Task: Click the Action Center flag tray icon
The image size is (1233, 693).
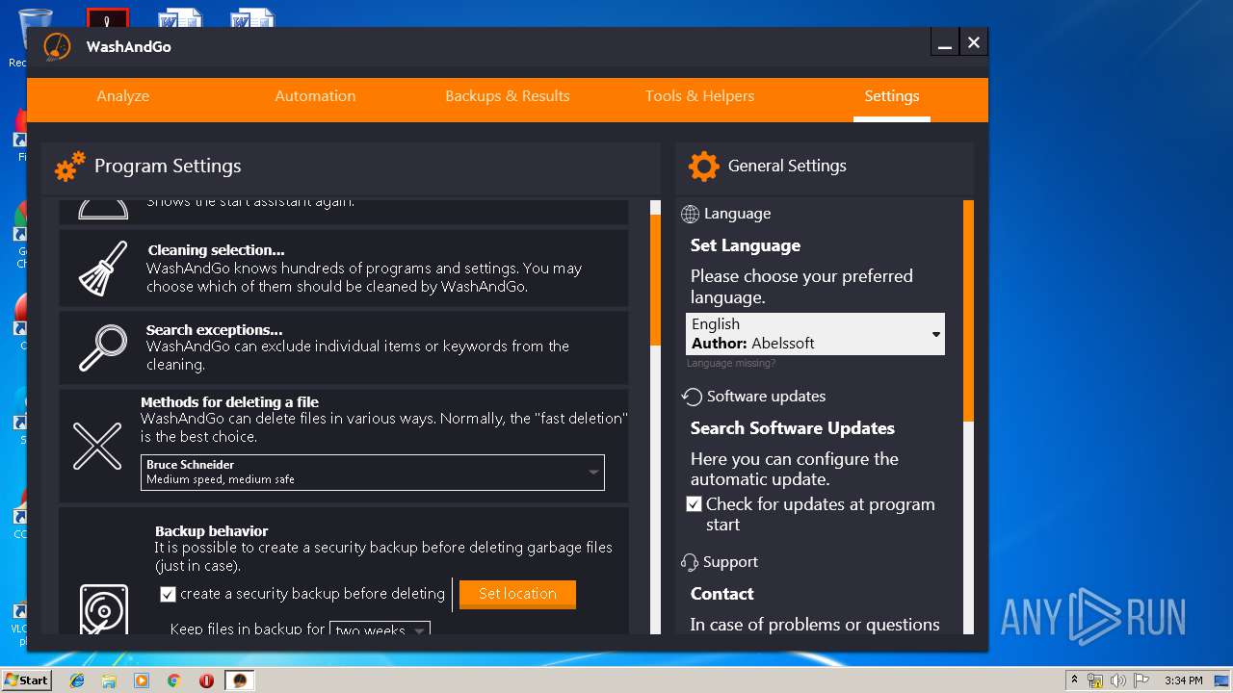Action: [x=1141, y=680]
